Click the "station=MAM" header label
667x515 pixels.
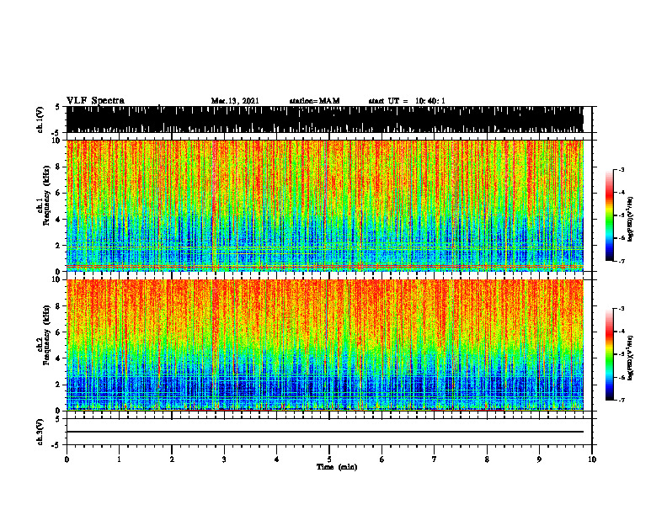coord(315,101)
